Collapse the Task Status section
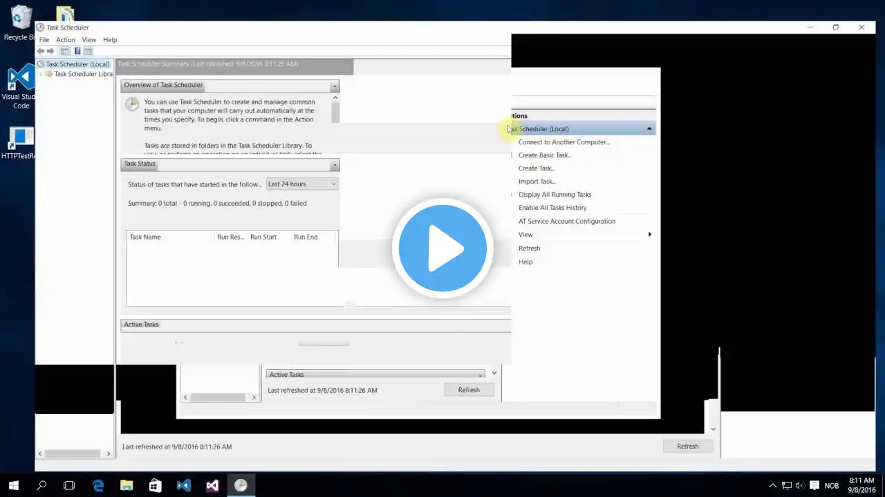The image size is (885, 497). point(335,164)
